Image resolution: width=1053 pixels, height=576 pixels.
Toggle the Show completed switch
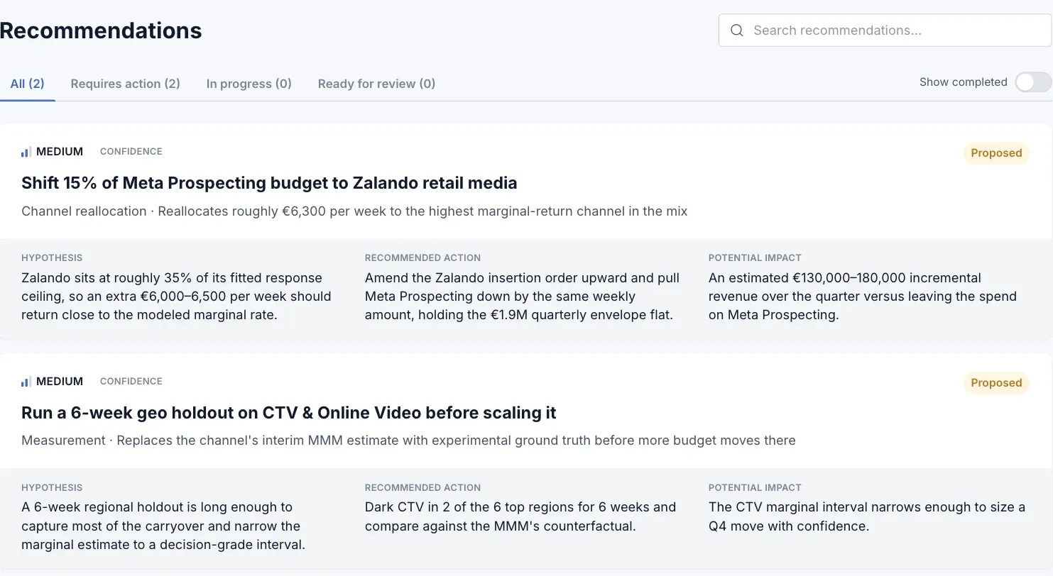click(x=1033, y=82)
